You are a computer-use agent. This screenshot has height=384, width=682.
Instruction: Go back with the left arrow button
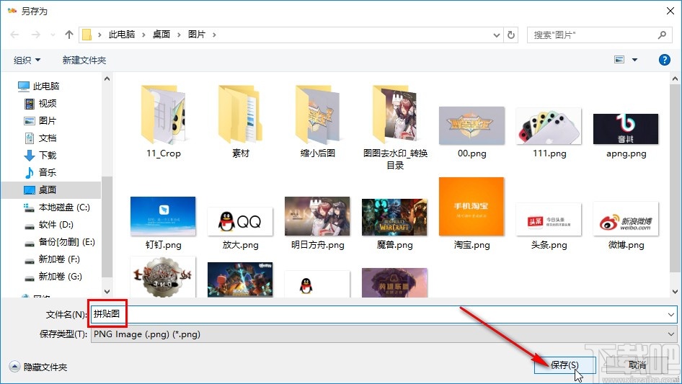click(14, 35)
